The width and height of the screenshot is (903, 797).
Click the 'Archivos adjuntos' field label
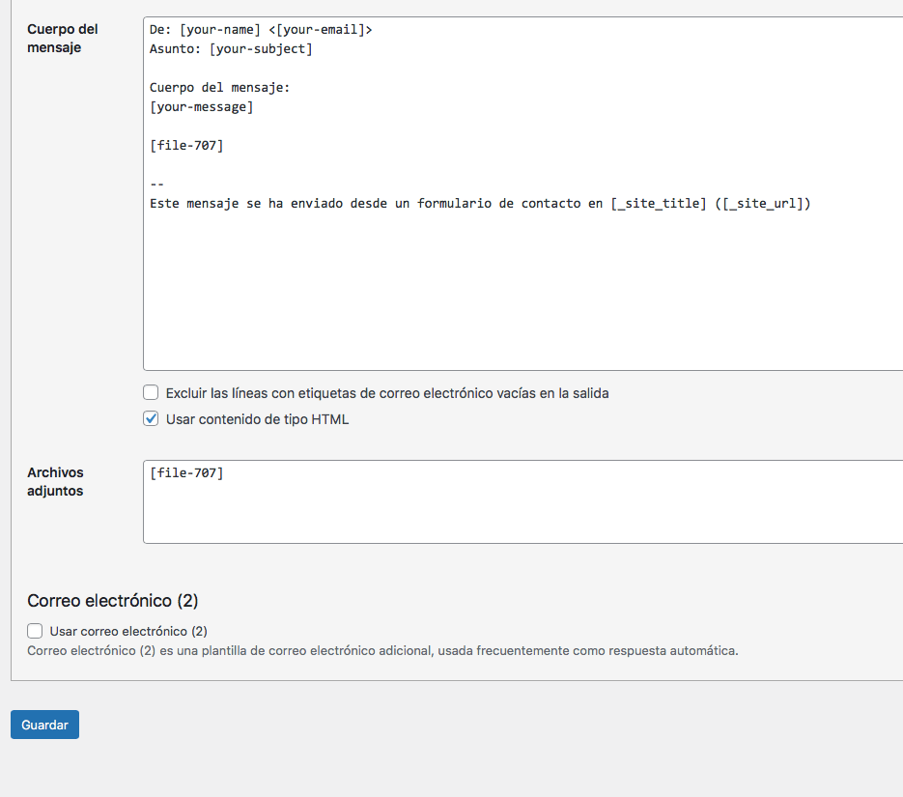pyautogui.click(x=55, y=481)
